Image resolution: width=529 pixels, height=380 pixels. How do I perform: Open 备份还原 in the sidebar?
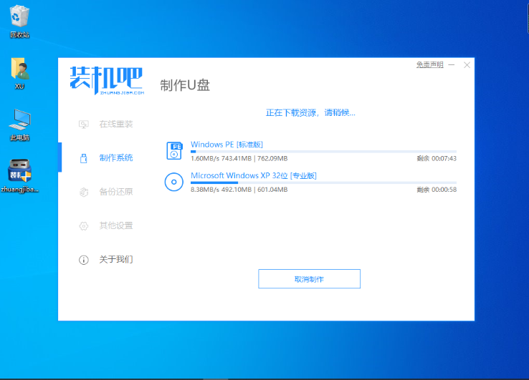tap(115, 192)
